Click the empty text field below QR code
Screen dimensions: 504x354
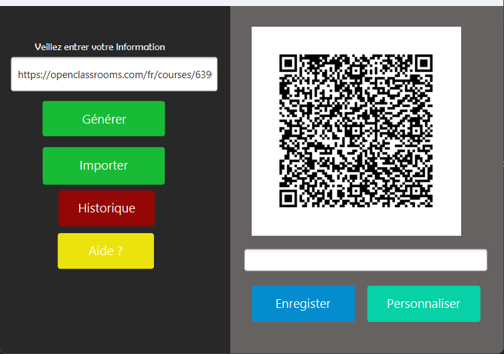click(365, 260)
